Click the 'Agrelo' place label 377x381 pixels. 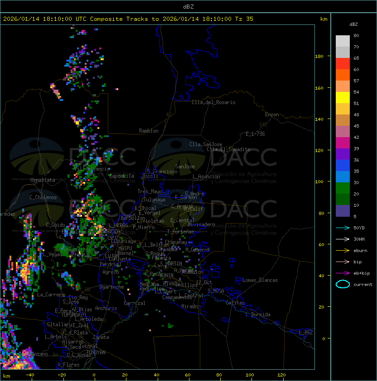click(111, 272)
